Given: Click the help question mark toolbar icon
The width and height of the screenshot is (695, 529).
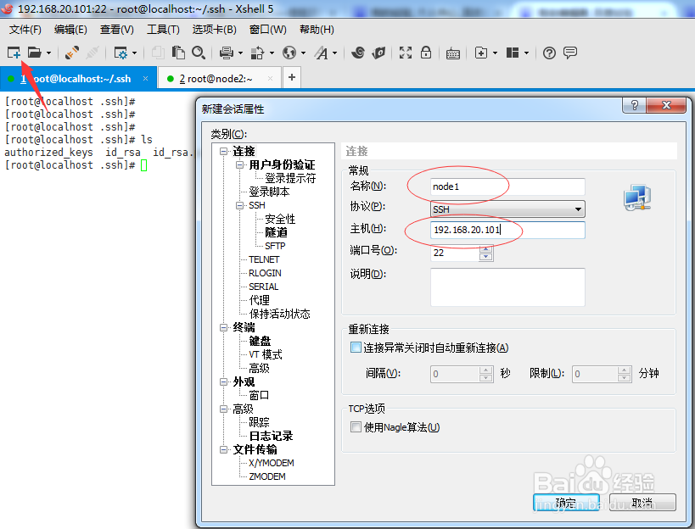Looking at the screenshot, I should (549, 53).
